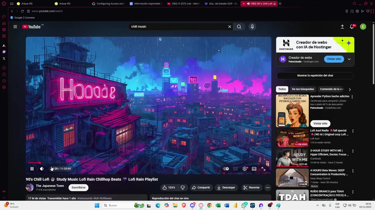Open the account avatar E
Viewport: 375px width, 210px height.
pyautogui.click(x=363, y=27)
